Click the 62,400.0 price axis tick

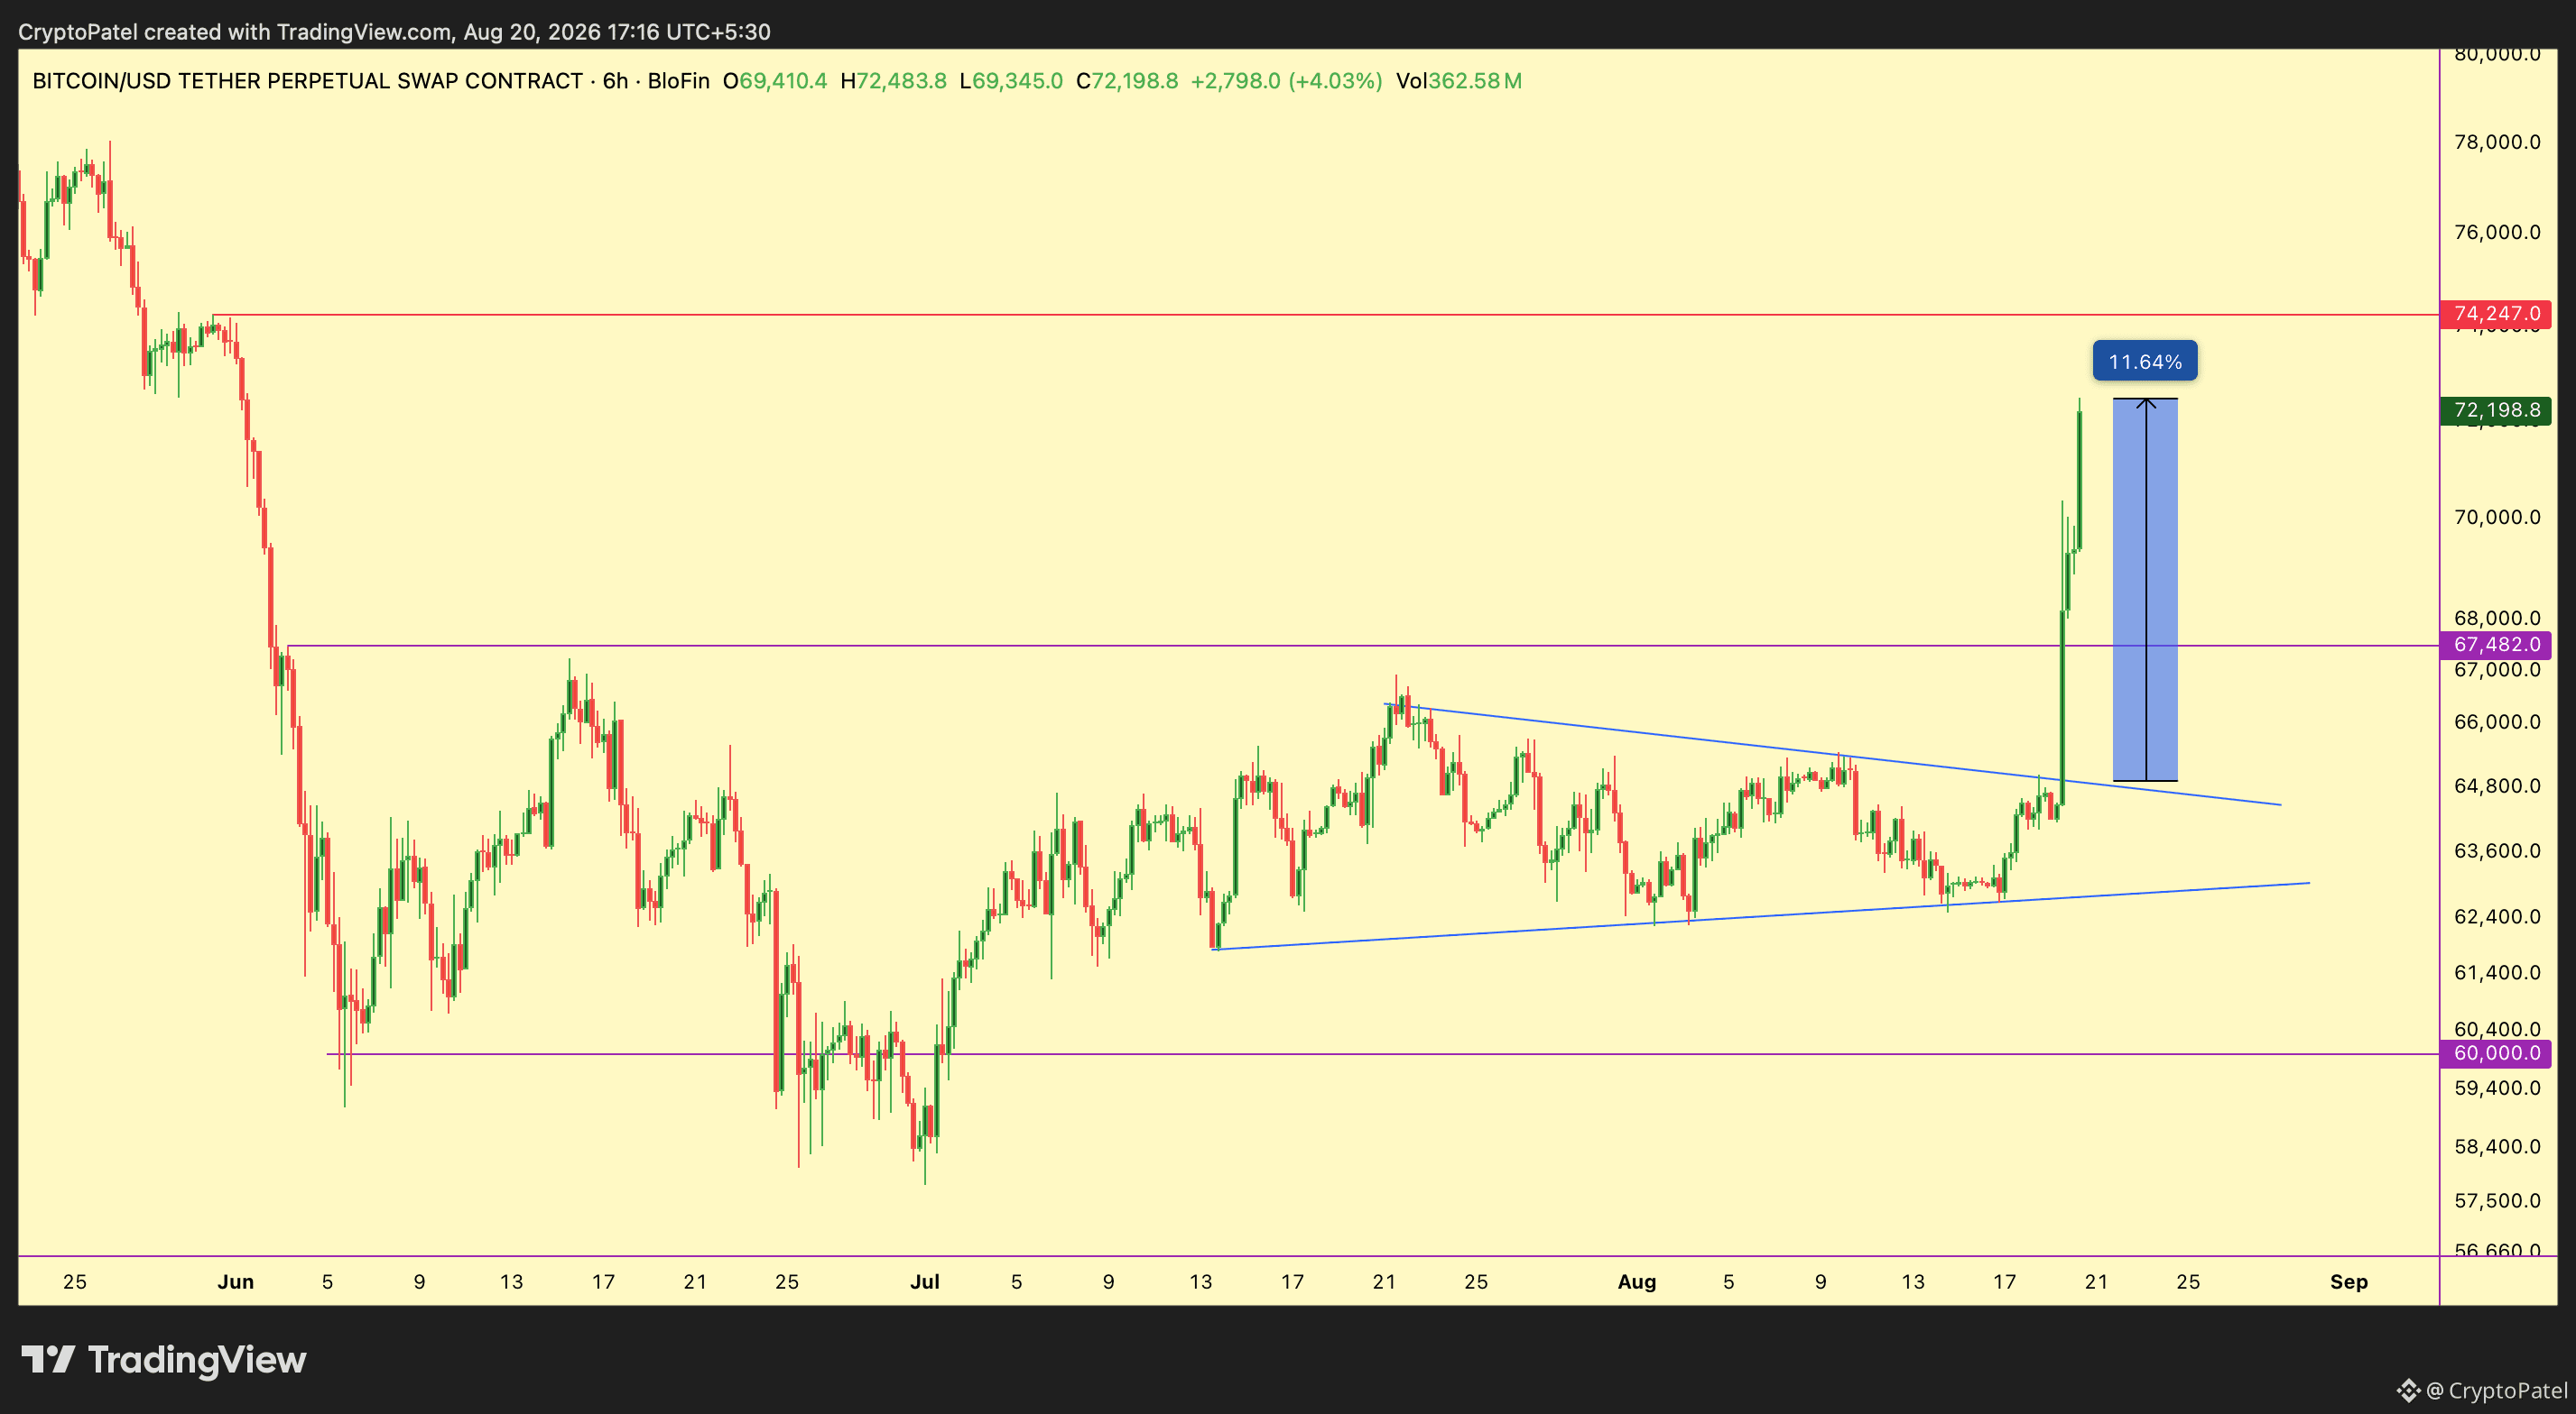point(2497,916)
